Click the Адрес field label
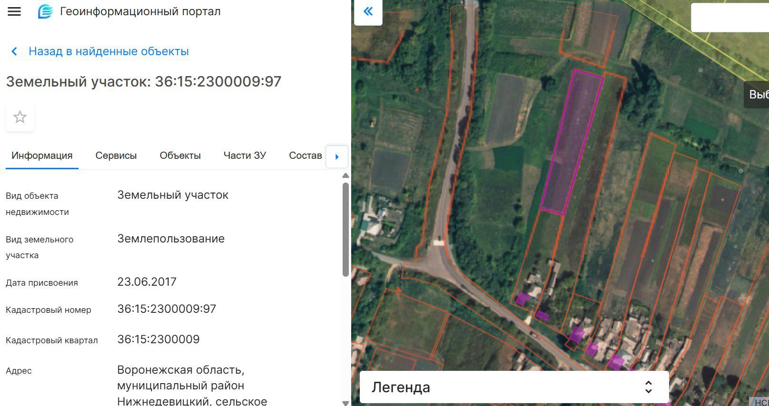The width and height of the screenshot is (769, 406). coord(19,371)
